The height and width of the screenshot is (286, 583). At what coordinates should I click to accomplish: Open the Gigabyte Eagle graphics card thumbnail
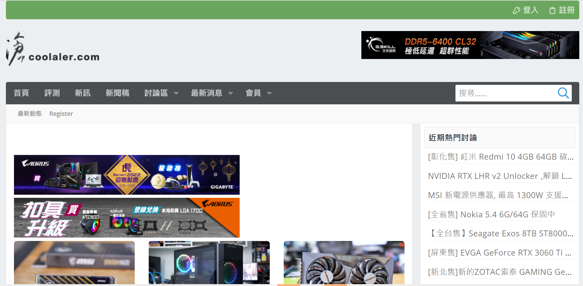pos(344,263)
